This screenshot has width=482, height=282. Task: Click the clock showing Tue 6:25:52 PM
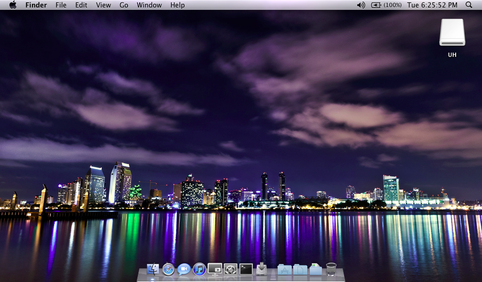pyautogui.click(x=432, y=5)
